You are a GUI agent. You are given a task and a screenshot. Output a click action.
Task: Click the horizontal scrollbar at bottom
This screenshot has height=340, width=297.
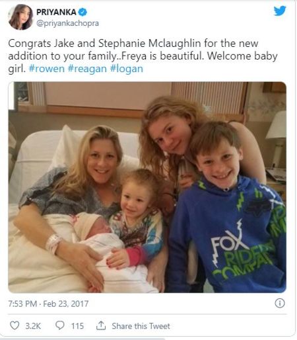(x=82, y=339)
